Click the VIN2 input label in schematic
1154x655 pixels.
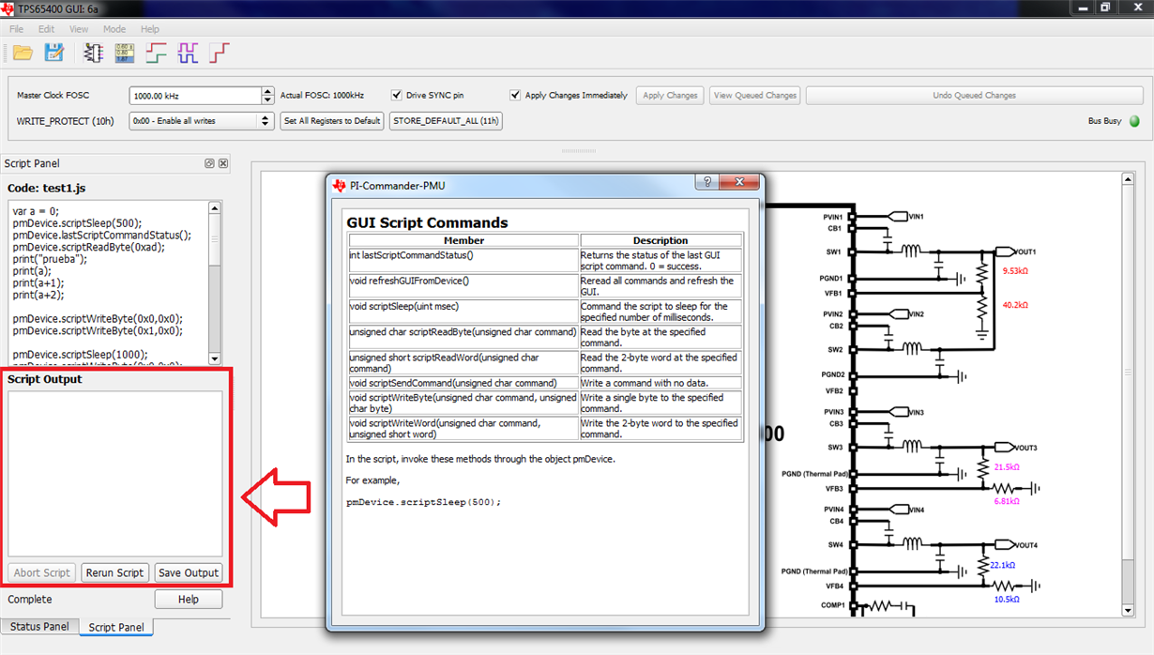click(916, 314)
